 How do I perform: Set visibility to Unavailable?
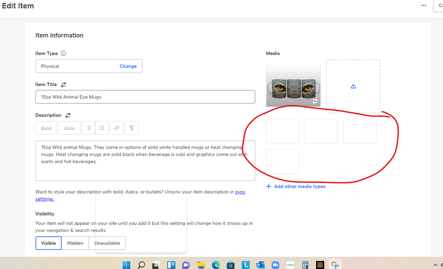pyautogui.click(x=107, y=243)
